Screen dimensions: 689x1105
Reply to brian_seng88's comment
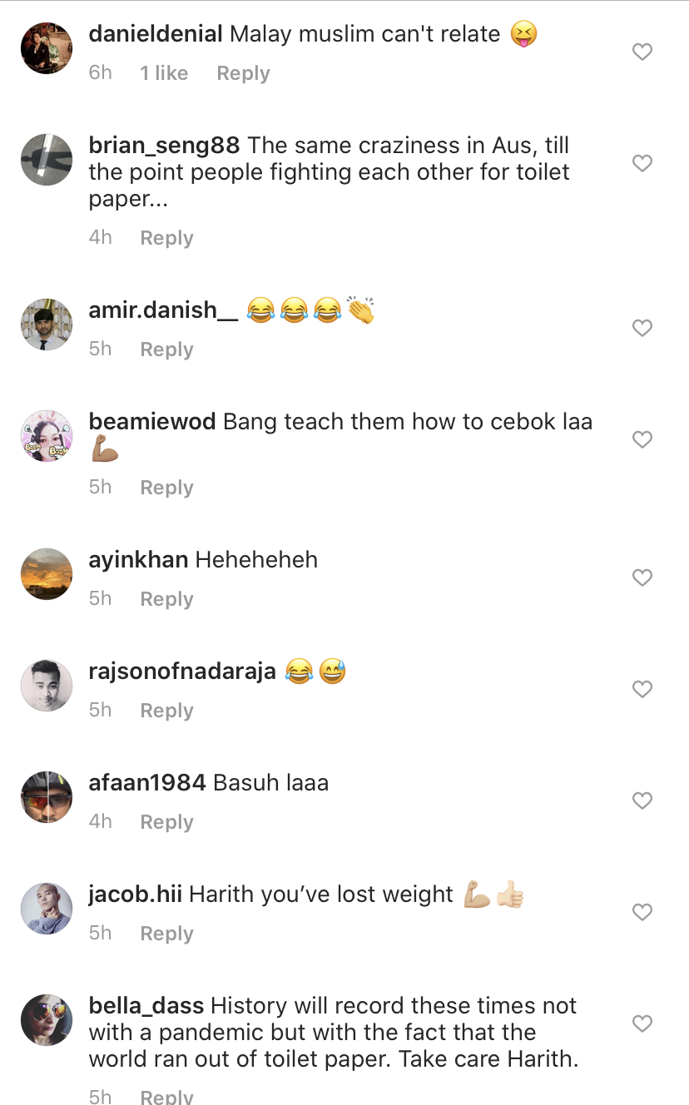click(166, 238)
